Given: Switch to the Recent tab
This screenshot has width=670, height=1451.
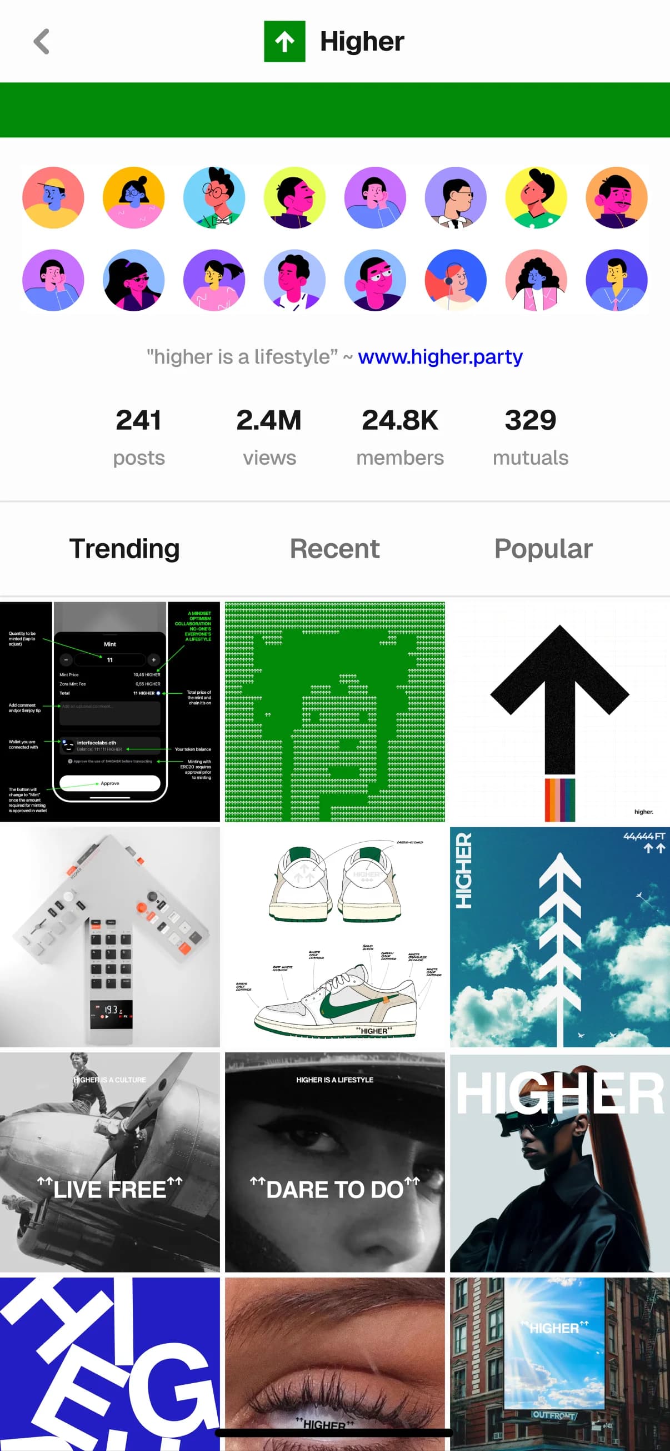Looking at the screenshot, I should tap(334, 549).
